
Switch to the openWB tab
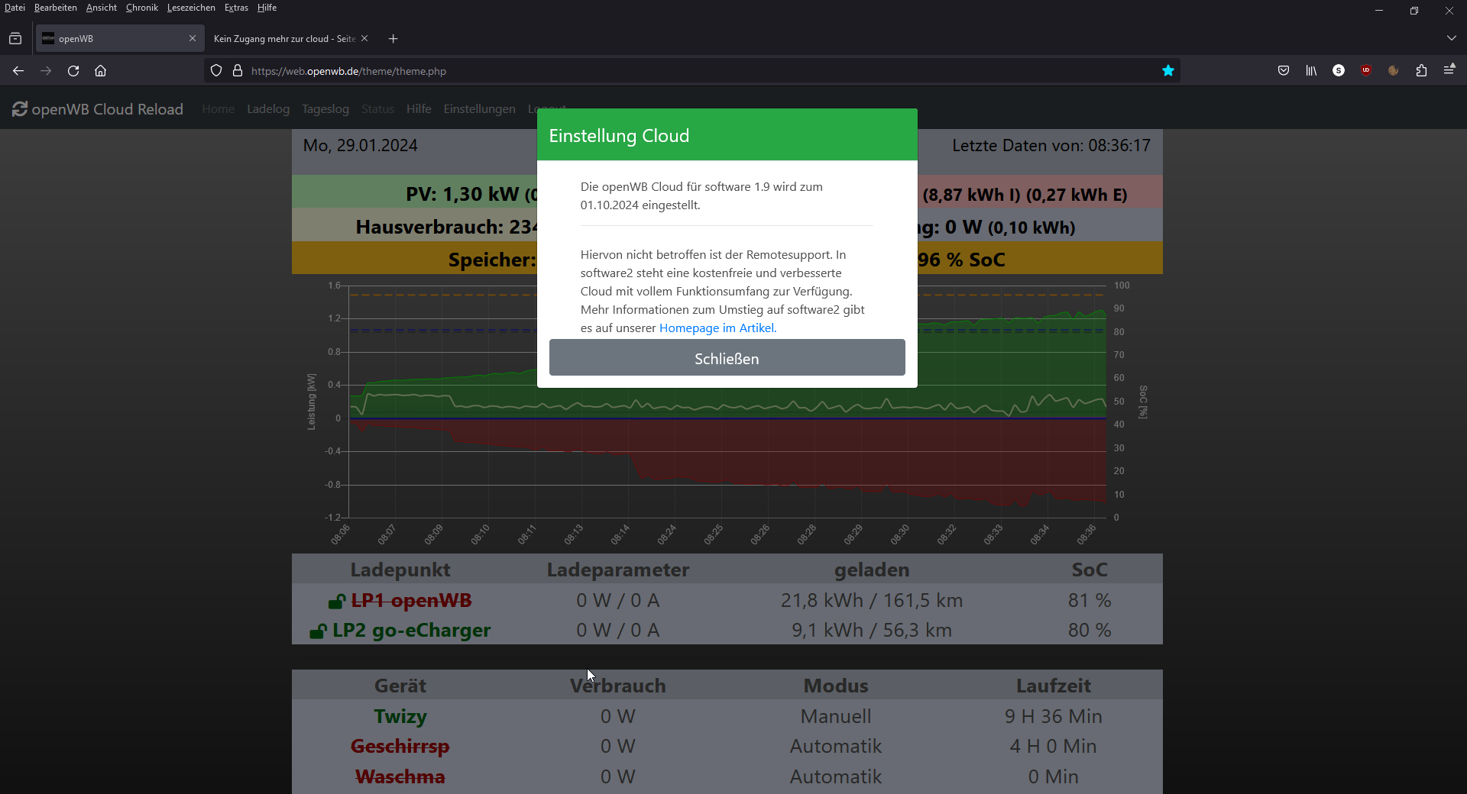point(118,38)
